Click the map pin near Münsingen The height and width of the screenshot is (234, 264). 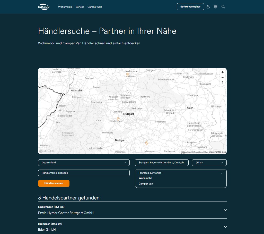click(x=147, y=143)
